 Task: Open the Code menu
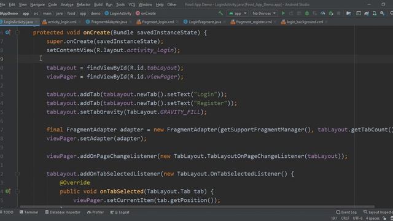pyautogui.click(x=52, y=4)
